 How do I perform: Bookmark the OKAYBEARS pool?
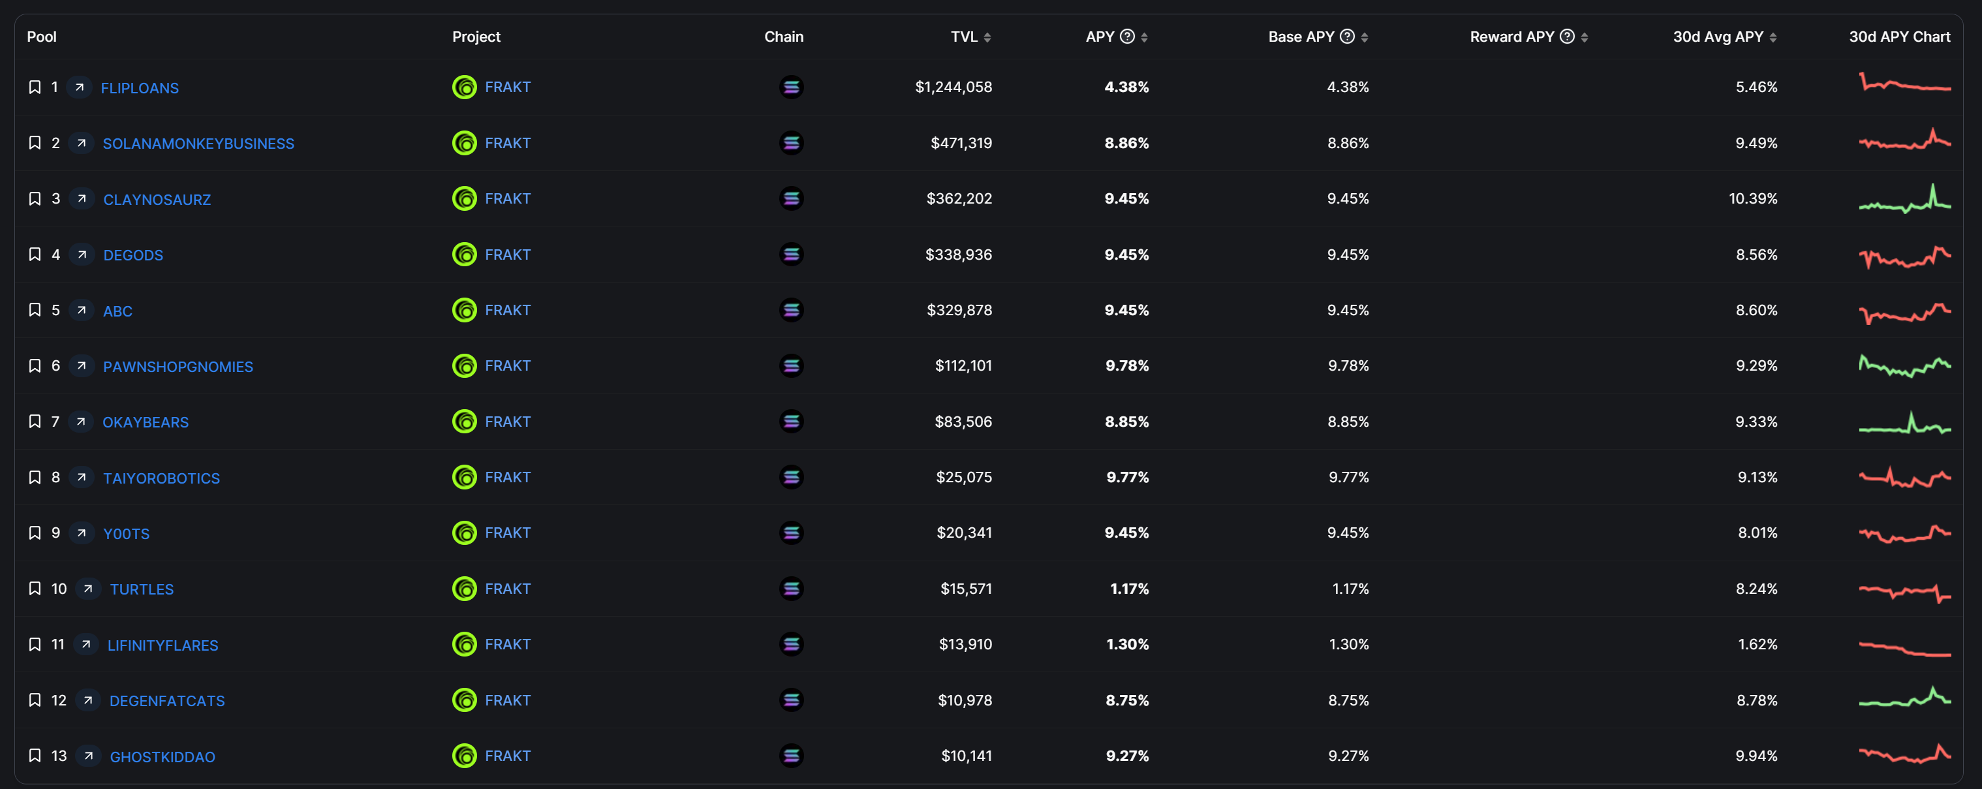click(x=35, y=421)
